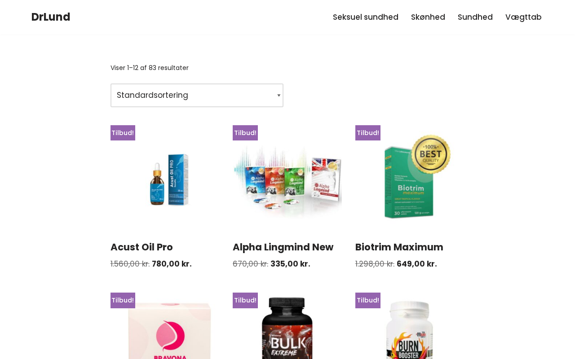The height and width of the screenshot is (359, 575).
Task: Open the Alpha Lingmind New product image
Action: pyautogui.click(x=287, y=179)
